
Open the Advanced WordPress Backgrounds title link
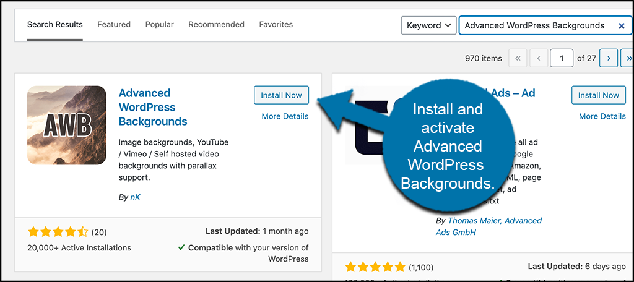coord(153,107)
